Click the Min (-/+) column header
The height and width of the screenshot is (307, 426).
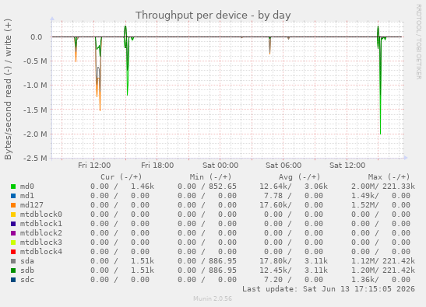tap(210, 177)
